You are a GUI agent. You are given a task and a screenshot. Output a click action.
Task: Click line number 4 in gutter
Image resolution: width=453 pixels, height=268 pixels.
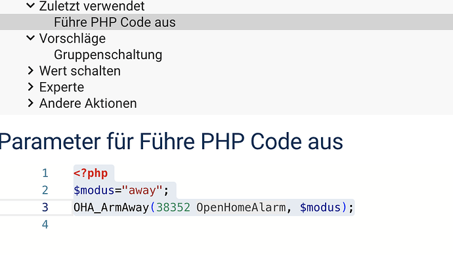click(x=45, y=225)
